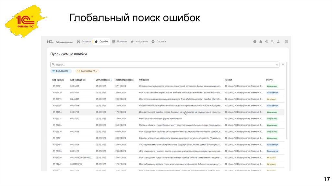The image size is (332, 186).
Task: Open error RT-25954
Action: coord(57,112)
